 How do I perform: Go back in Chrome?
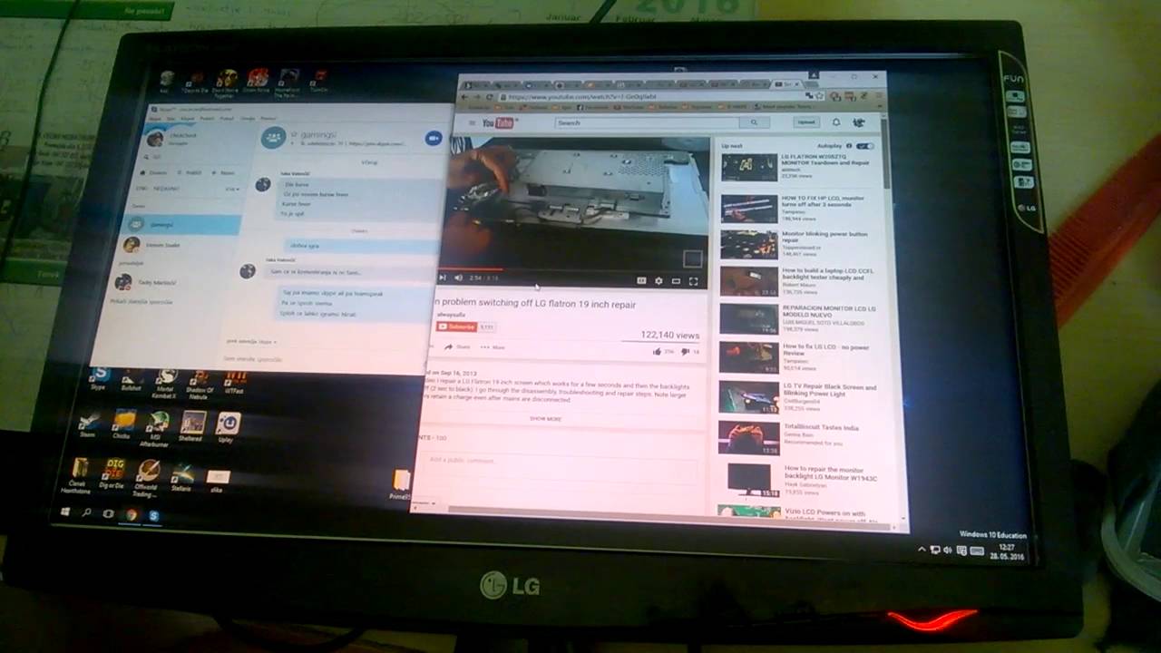coord(465,96)
